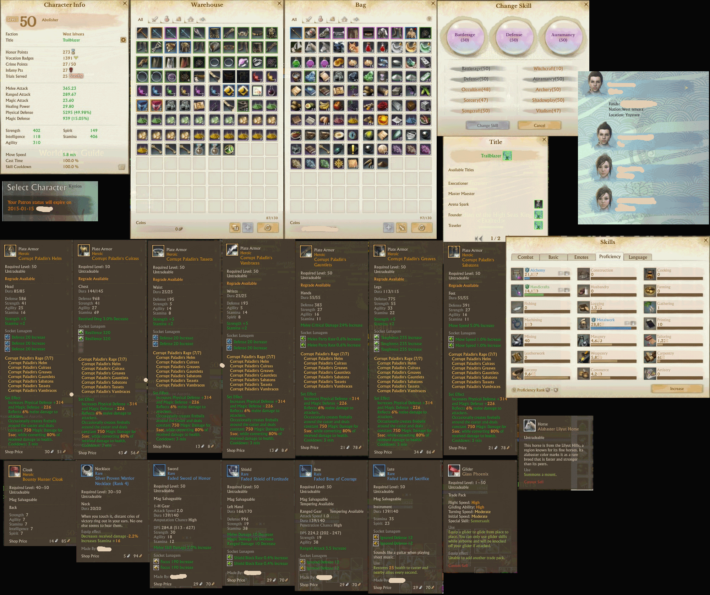Switch to the Language tab in Skills
The image size is (710, 595).
point(638,257)
